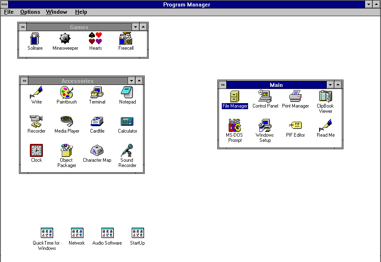Click the Control Panel icon
Screen dimensions: 381x262
point(265,97)
